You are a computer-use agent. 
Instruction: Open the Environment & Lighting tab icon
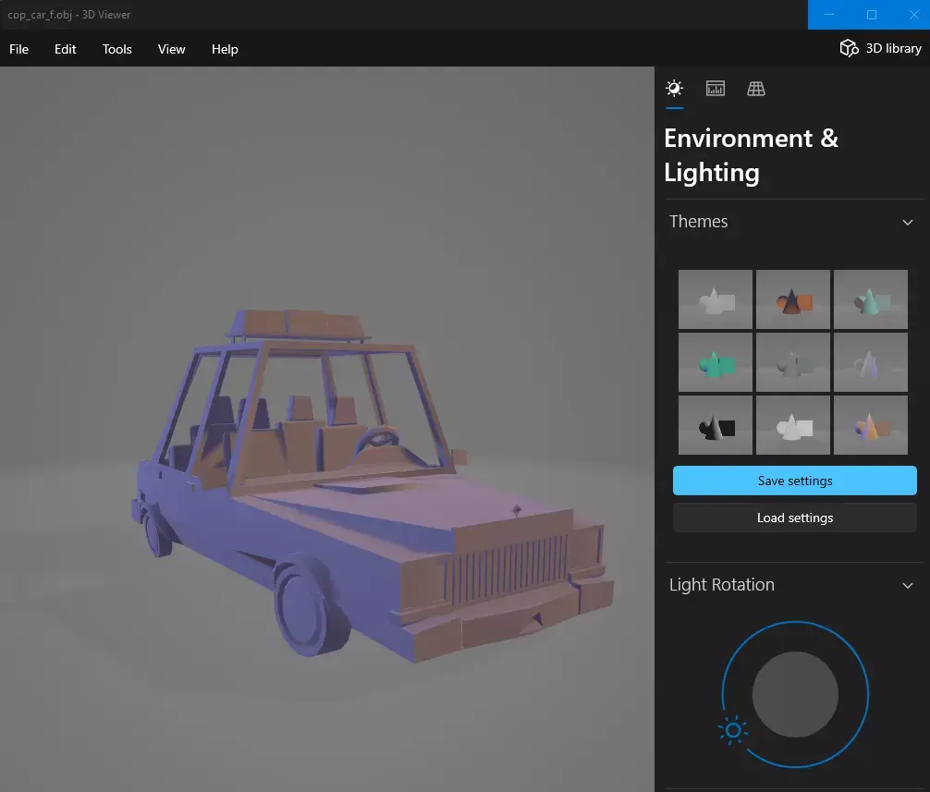pos(674,89)
